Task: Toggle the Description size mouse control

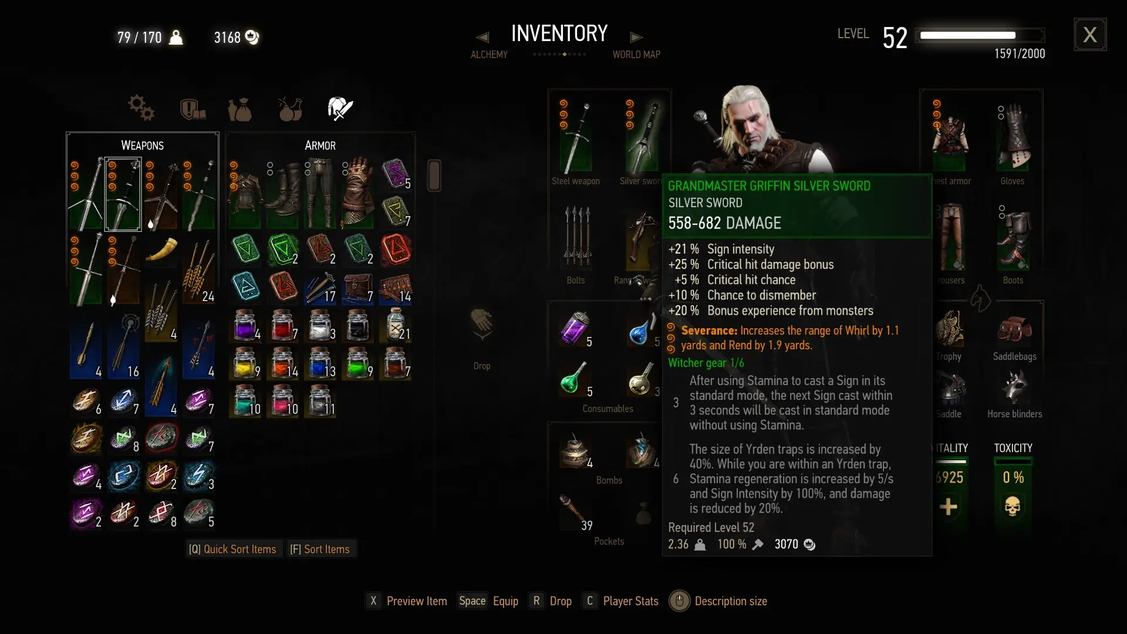Action: point(679,601)
